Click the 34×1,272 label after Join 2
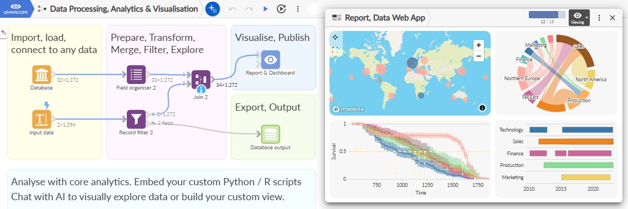 (227, 85)
